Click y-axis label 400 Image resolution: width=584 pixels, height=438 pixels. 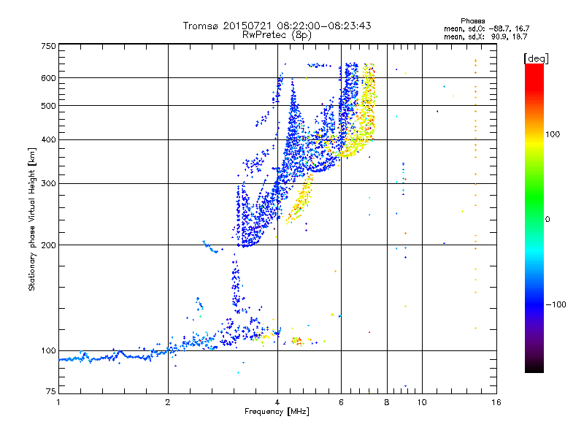48,140
